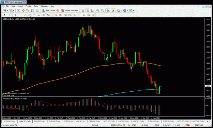
Task: Open the Data Window crosshair-circle icon
Action: coord(23,11)
